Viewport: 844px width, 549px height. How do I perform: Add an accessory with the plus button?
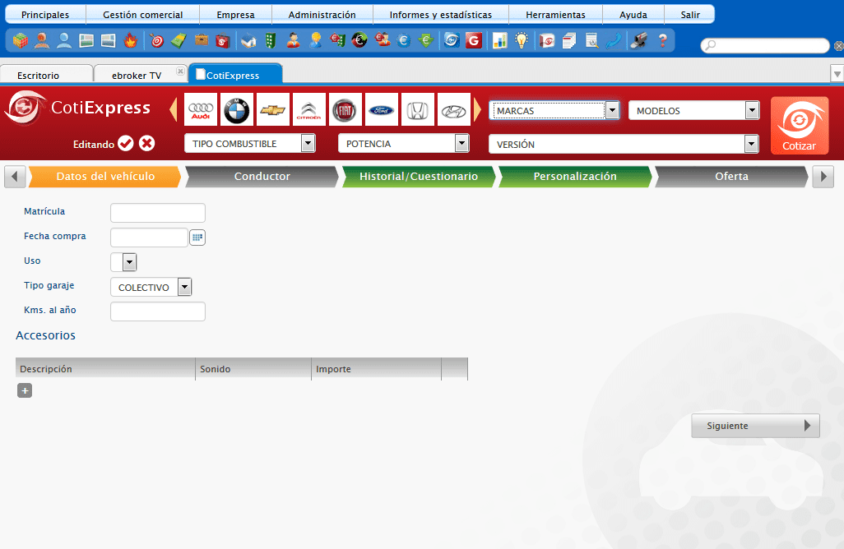pyautogui.click(x=25, y=390)
